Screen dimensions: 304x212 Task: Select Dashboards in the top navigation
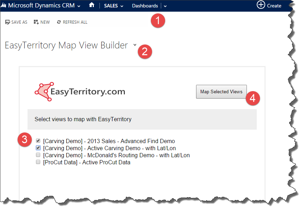[145, 6]
